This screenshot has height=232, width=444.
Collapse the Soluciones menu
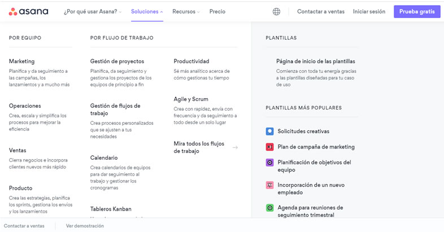click(x=147, y=12)
